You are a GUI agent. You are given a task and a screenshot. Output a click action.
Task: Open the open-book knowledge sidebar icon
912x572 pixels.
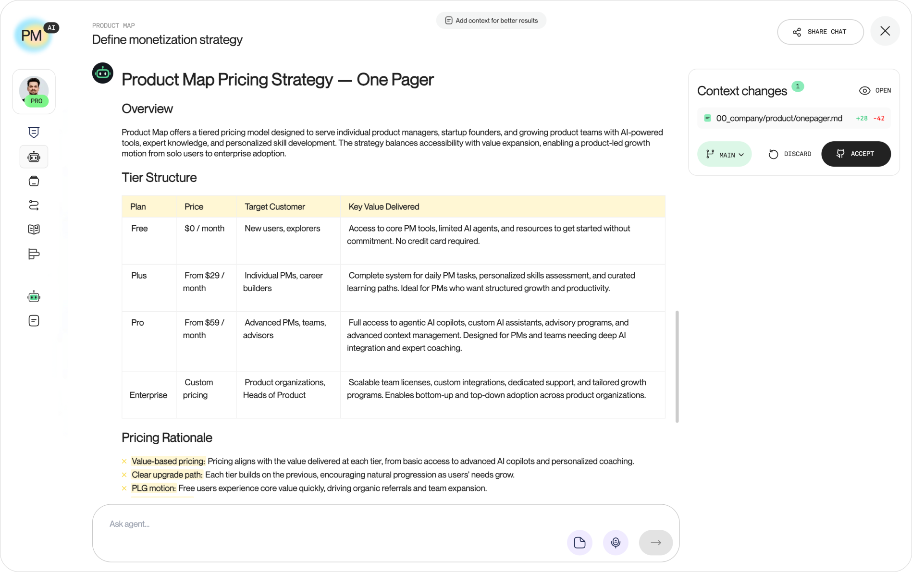(34, 230)
